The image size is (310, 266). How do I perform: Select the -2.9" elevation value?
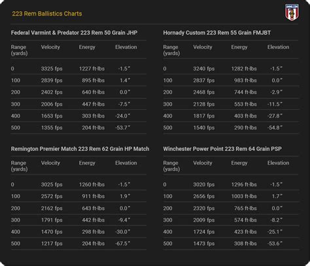(277, 92)
